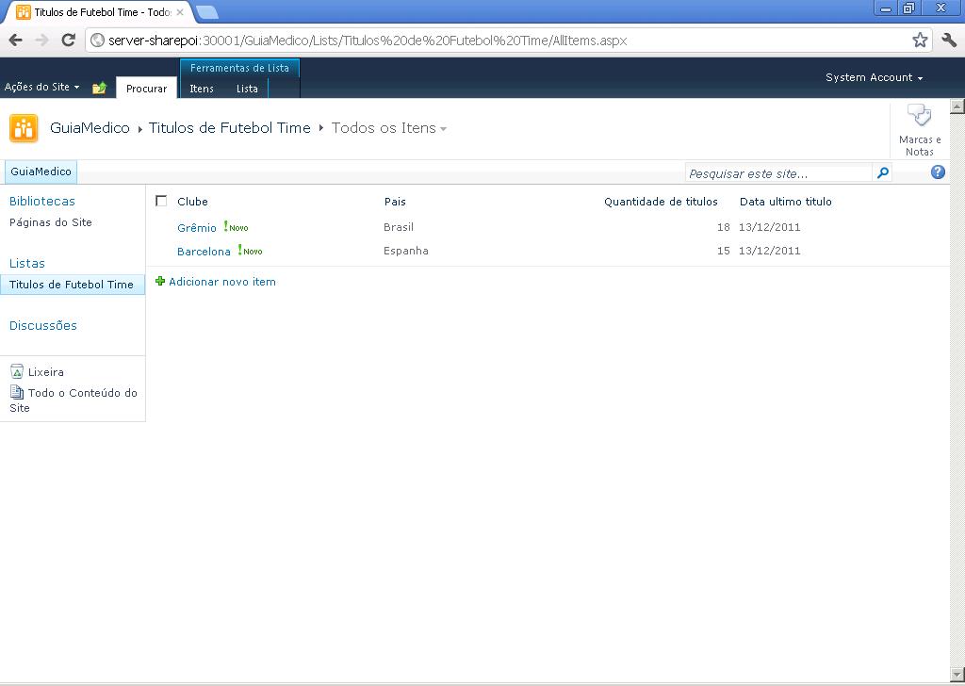The height and width of the screenshot is (686, 965).
Task: Click the edit page icon beside Ações do Site
Action: tap(99, 86)
